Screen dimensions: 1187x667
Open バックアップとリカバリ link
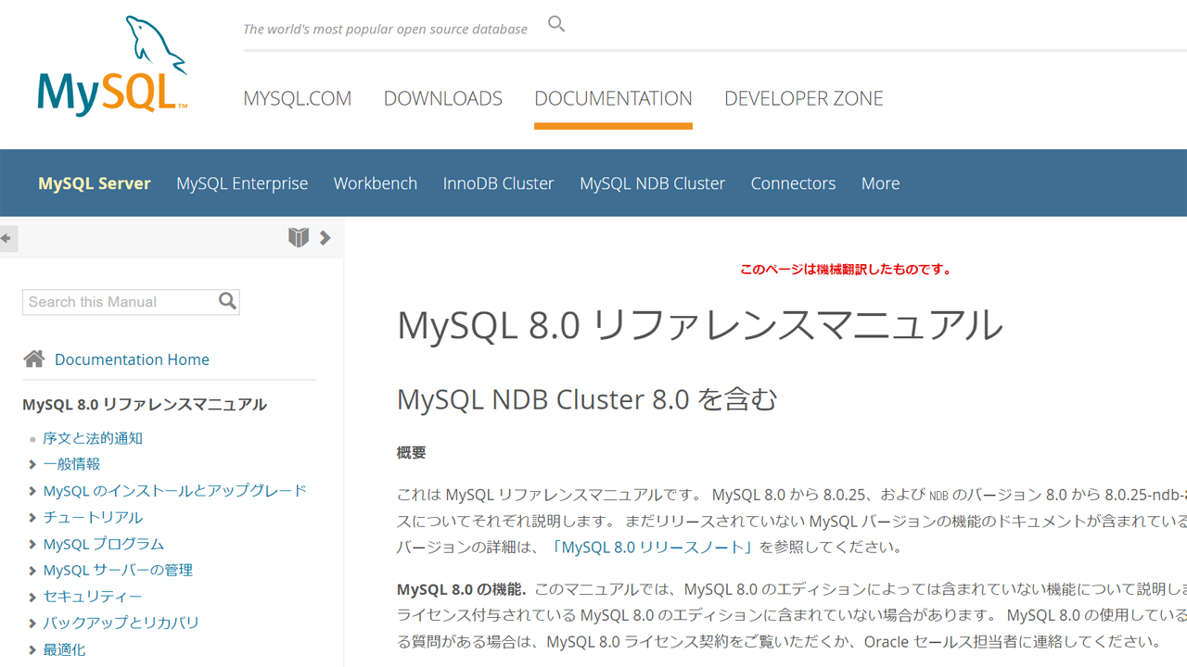point(121,623)
